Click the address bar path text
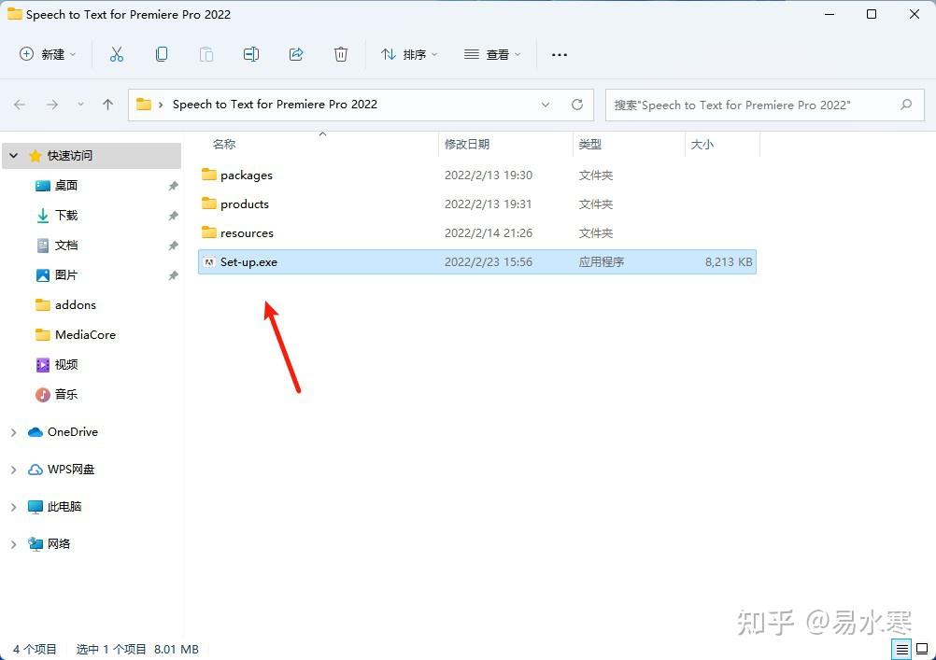 276,105
